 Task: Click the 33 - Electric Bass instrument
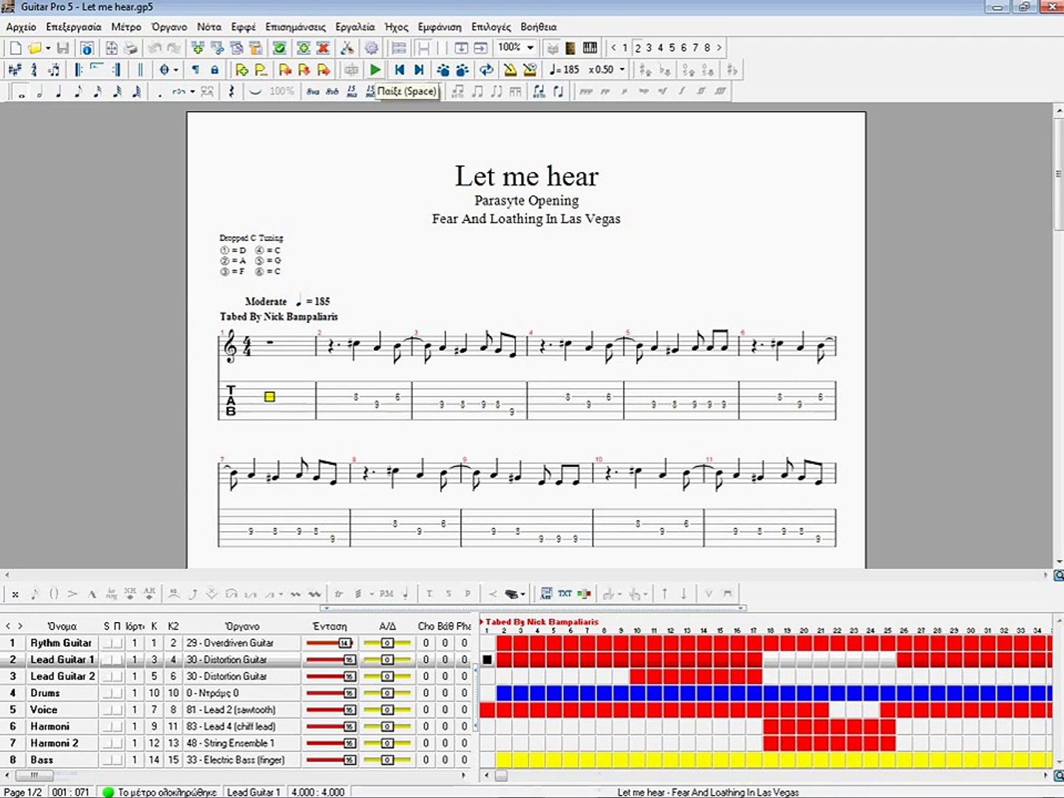pyautogui.click(x=235, y=760)
